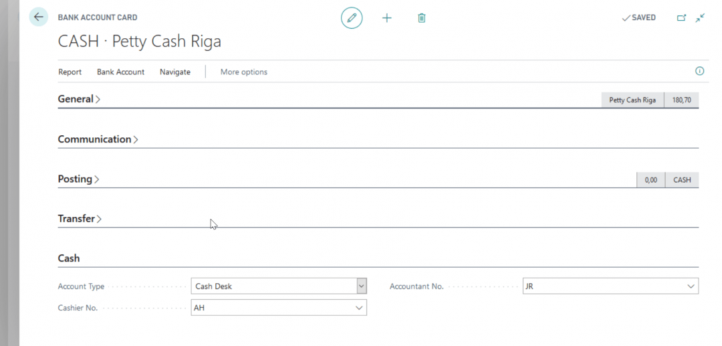Open the Accountant No. dropdown arrow
This screenshot has width=722, height=346.
pyautogui.click(x=691, y=286)
